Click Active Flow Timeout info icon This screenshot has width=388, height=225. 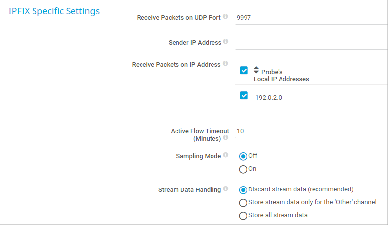click(225, 138)
